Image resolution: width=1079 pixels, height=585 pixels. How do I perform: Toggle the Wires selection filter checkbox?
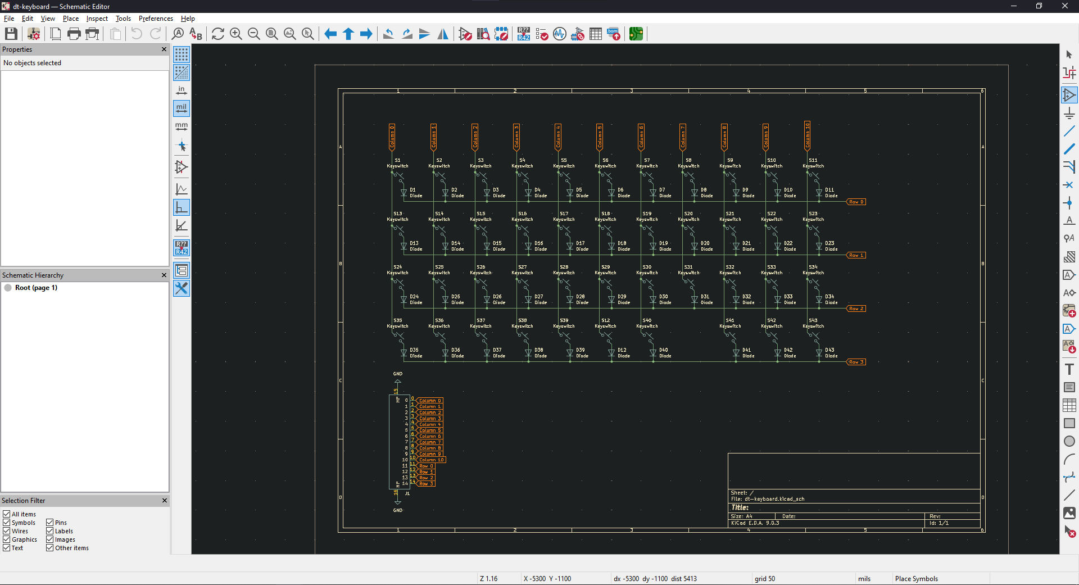point(6,530)
